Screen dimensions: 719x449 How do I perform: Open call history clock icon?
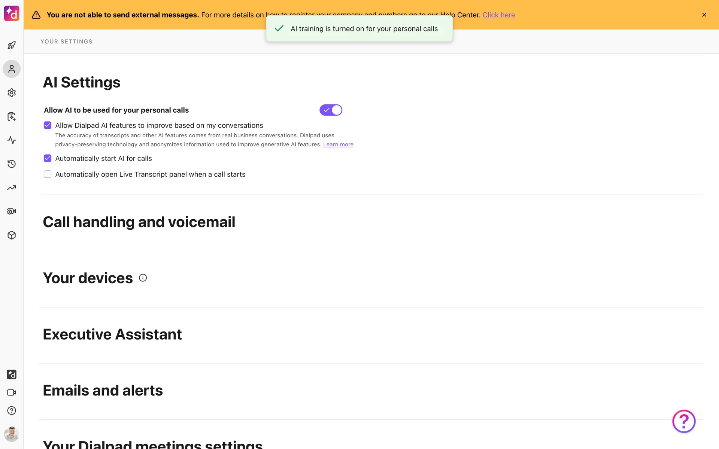[12, 164]
